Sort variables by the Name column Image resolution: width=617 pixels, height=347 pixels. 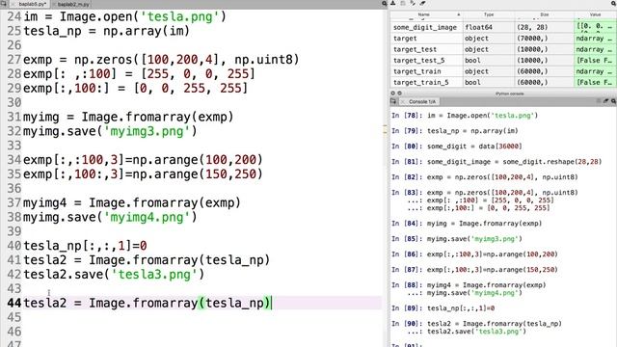424,14
